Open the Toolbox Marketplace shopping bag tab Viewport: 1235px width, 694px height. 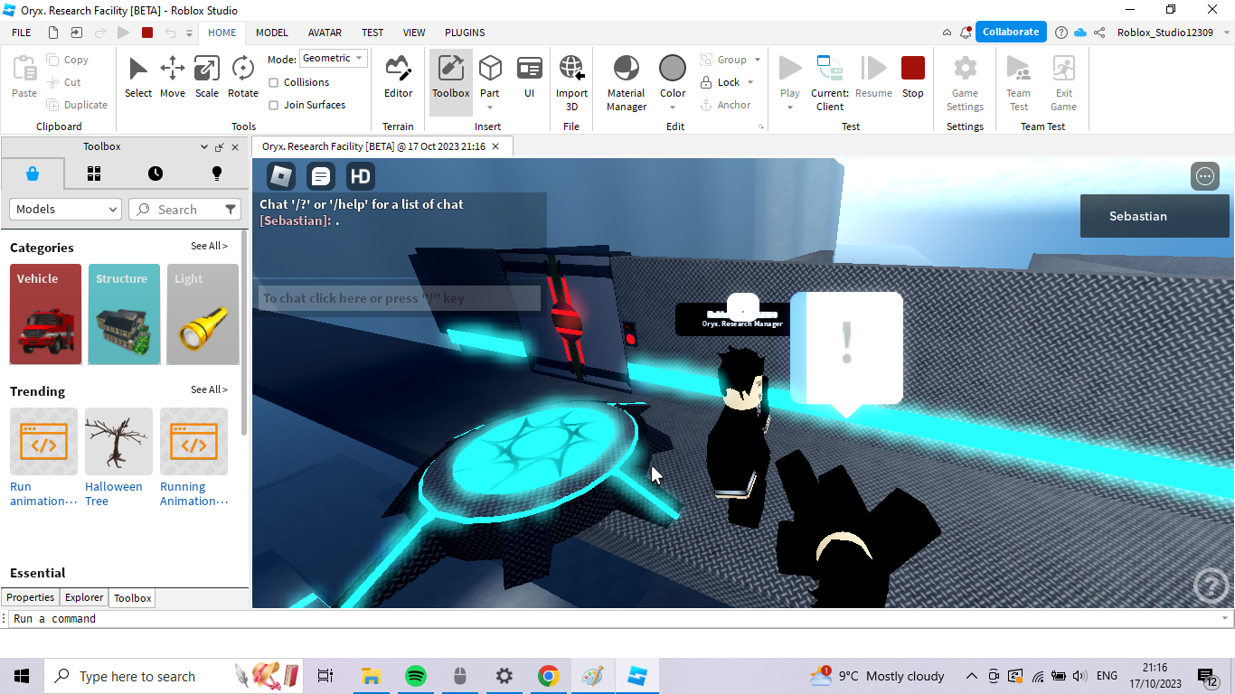tap(33, 173)
